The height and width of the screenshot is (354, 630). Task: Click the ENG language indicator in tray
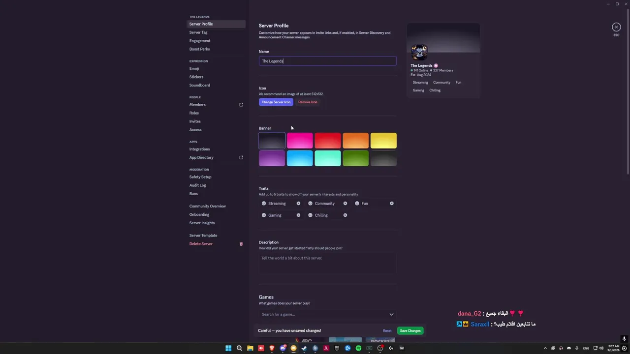point(586,348)
